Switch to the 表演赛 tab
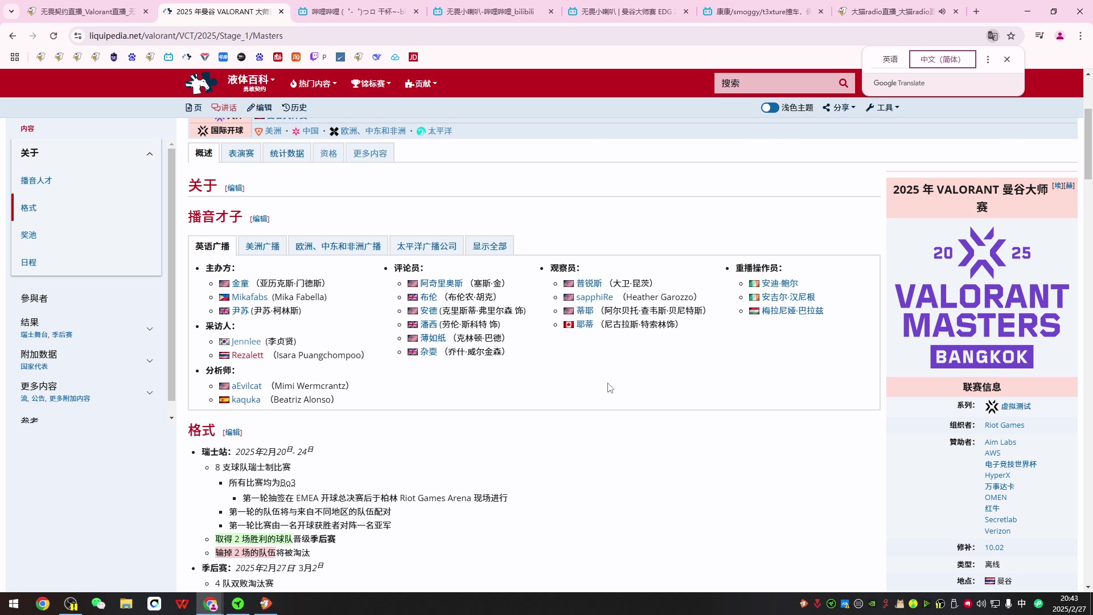Viewport: 1093px width, 615px height. click(241, 153)
